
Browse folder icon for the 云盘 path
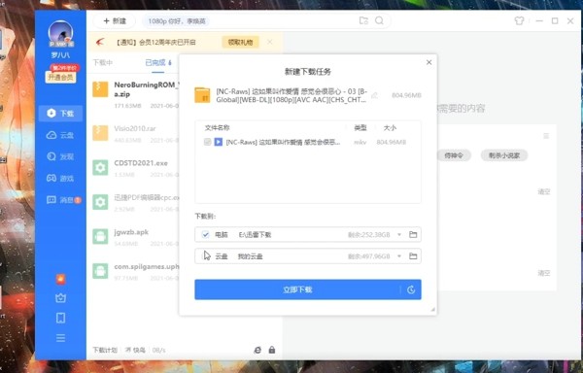click(x=413, y=256)
